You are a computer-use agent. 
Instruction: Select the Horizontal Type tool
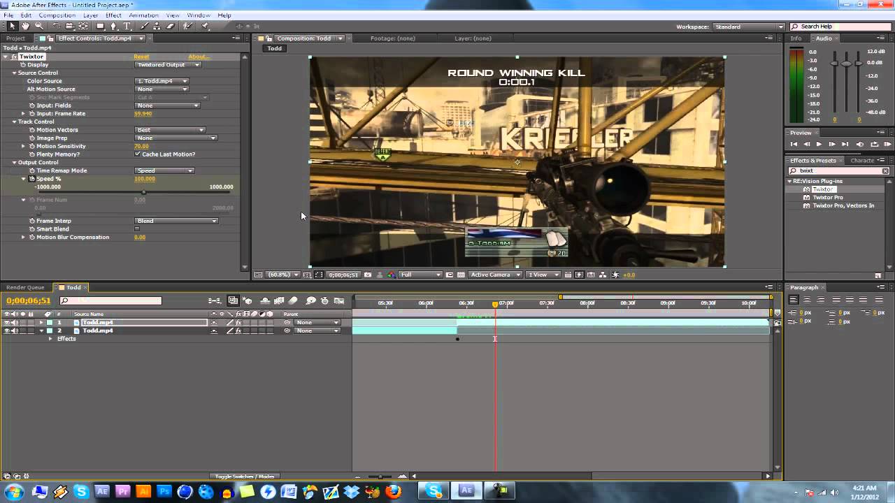pos(127,27)
